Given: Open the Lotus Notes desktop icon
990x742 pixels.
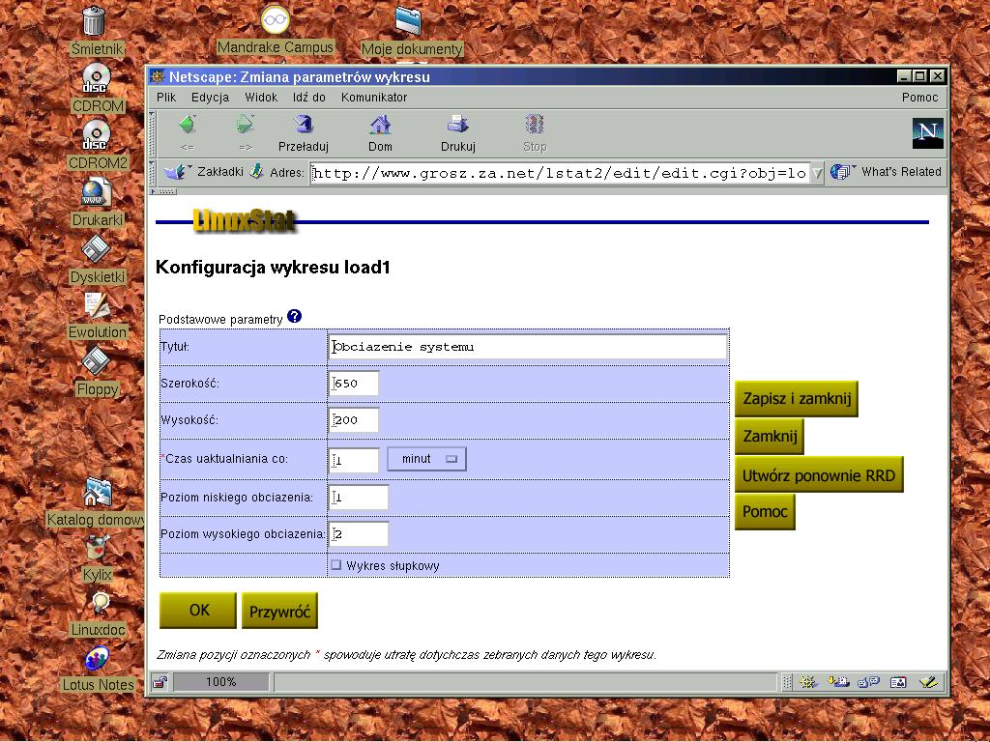Looking at the screenshot, I should pyautogui.click(x=97, y=659).
